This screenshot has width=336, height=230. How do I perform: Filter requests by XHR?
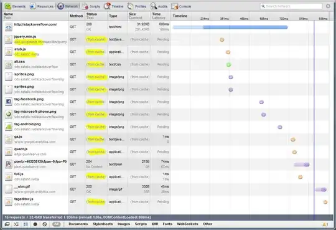[155, 224]
